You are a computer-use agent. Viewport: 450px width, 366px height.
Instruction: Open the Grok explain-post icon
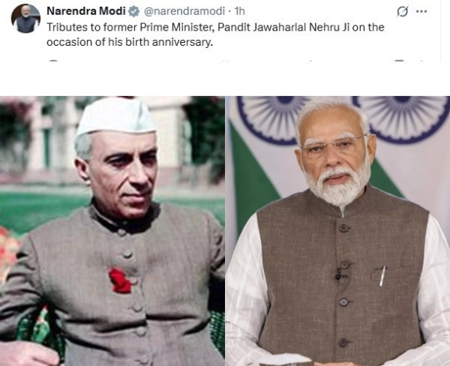[x=402, y=11]
